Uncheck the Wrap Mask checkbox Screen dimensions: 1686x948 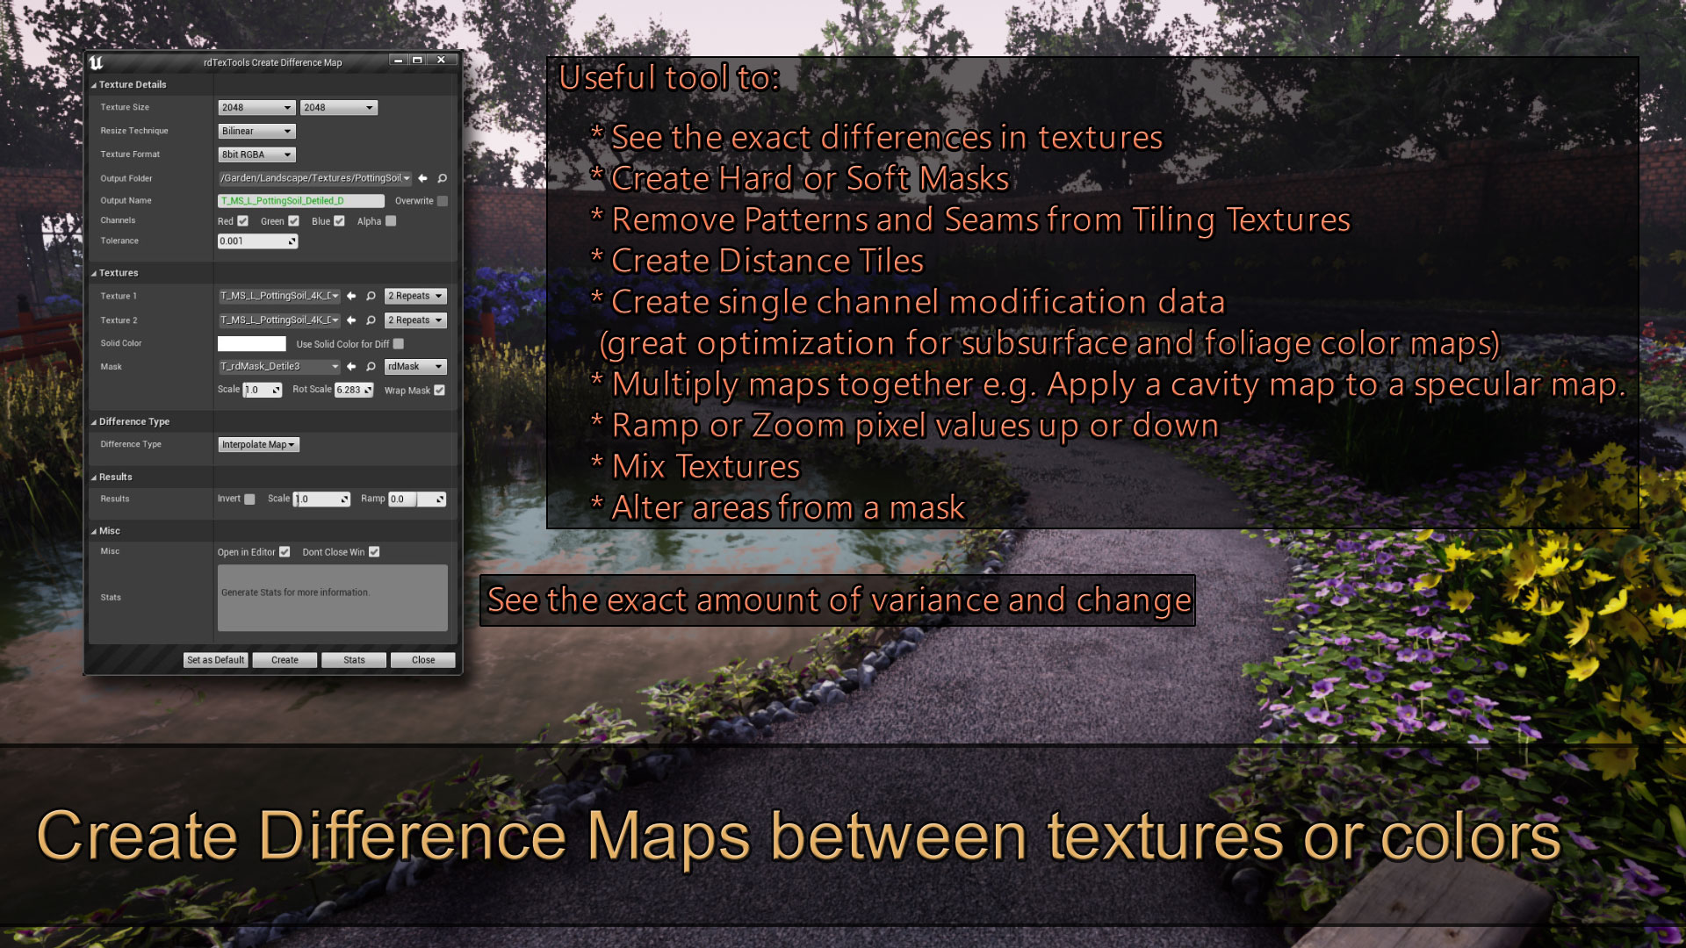pyautogui.click(x=440, y=391)
